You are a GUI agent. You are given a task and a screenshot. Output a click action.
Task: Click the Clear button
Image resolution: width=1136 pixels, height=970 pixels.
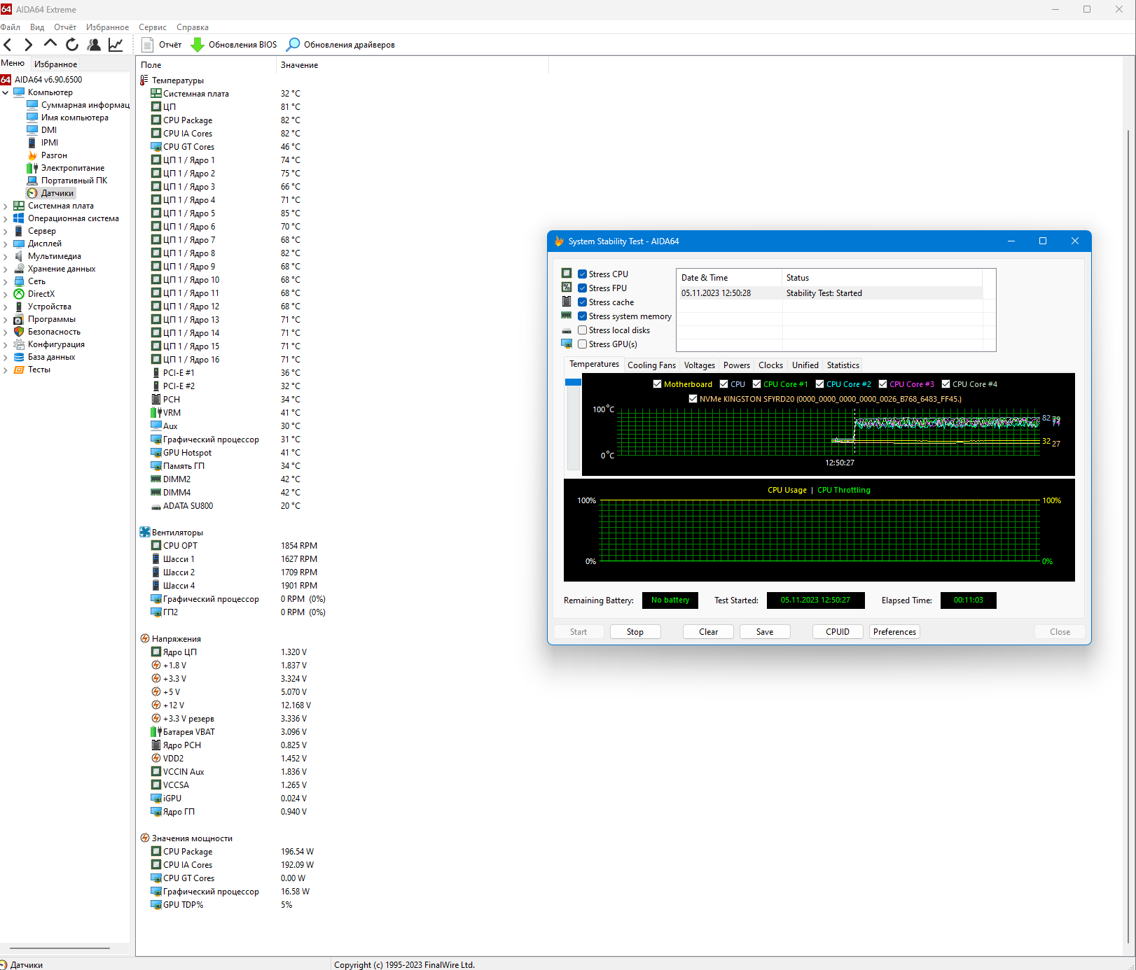pos(708,632)
